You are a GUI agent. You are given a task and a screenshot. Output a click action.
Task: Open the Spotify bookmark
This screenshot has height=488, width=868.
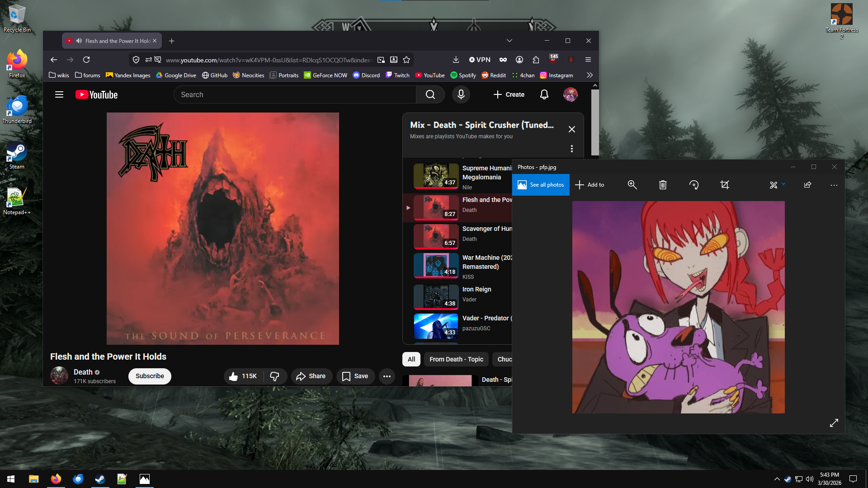click(463, 75)
